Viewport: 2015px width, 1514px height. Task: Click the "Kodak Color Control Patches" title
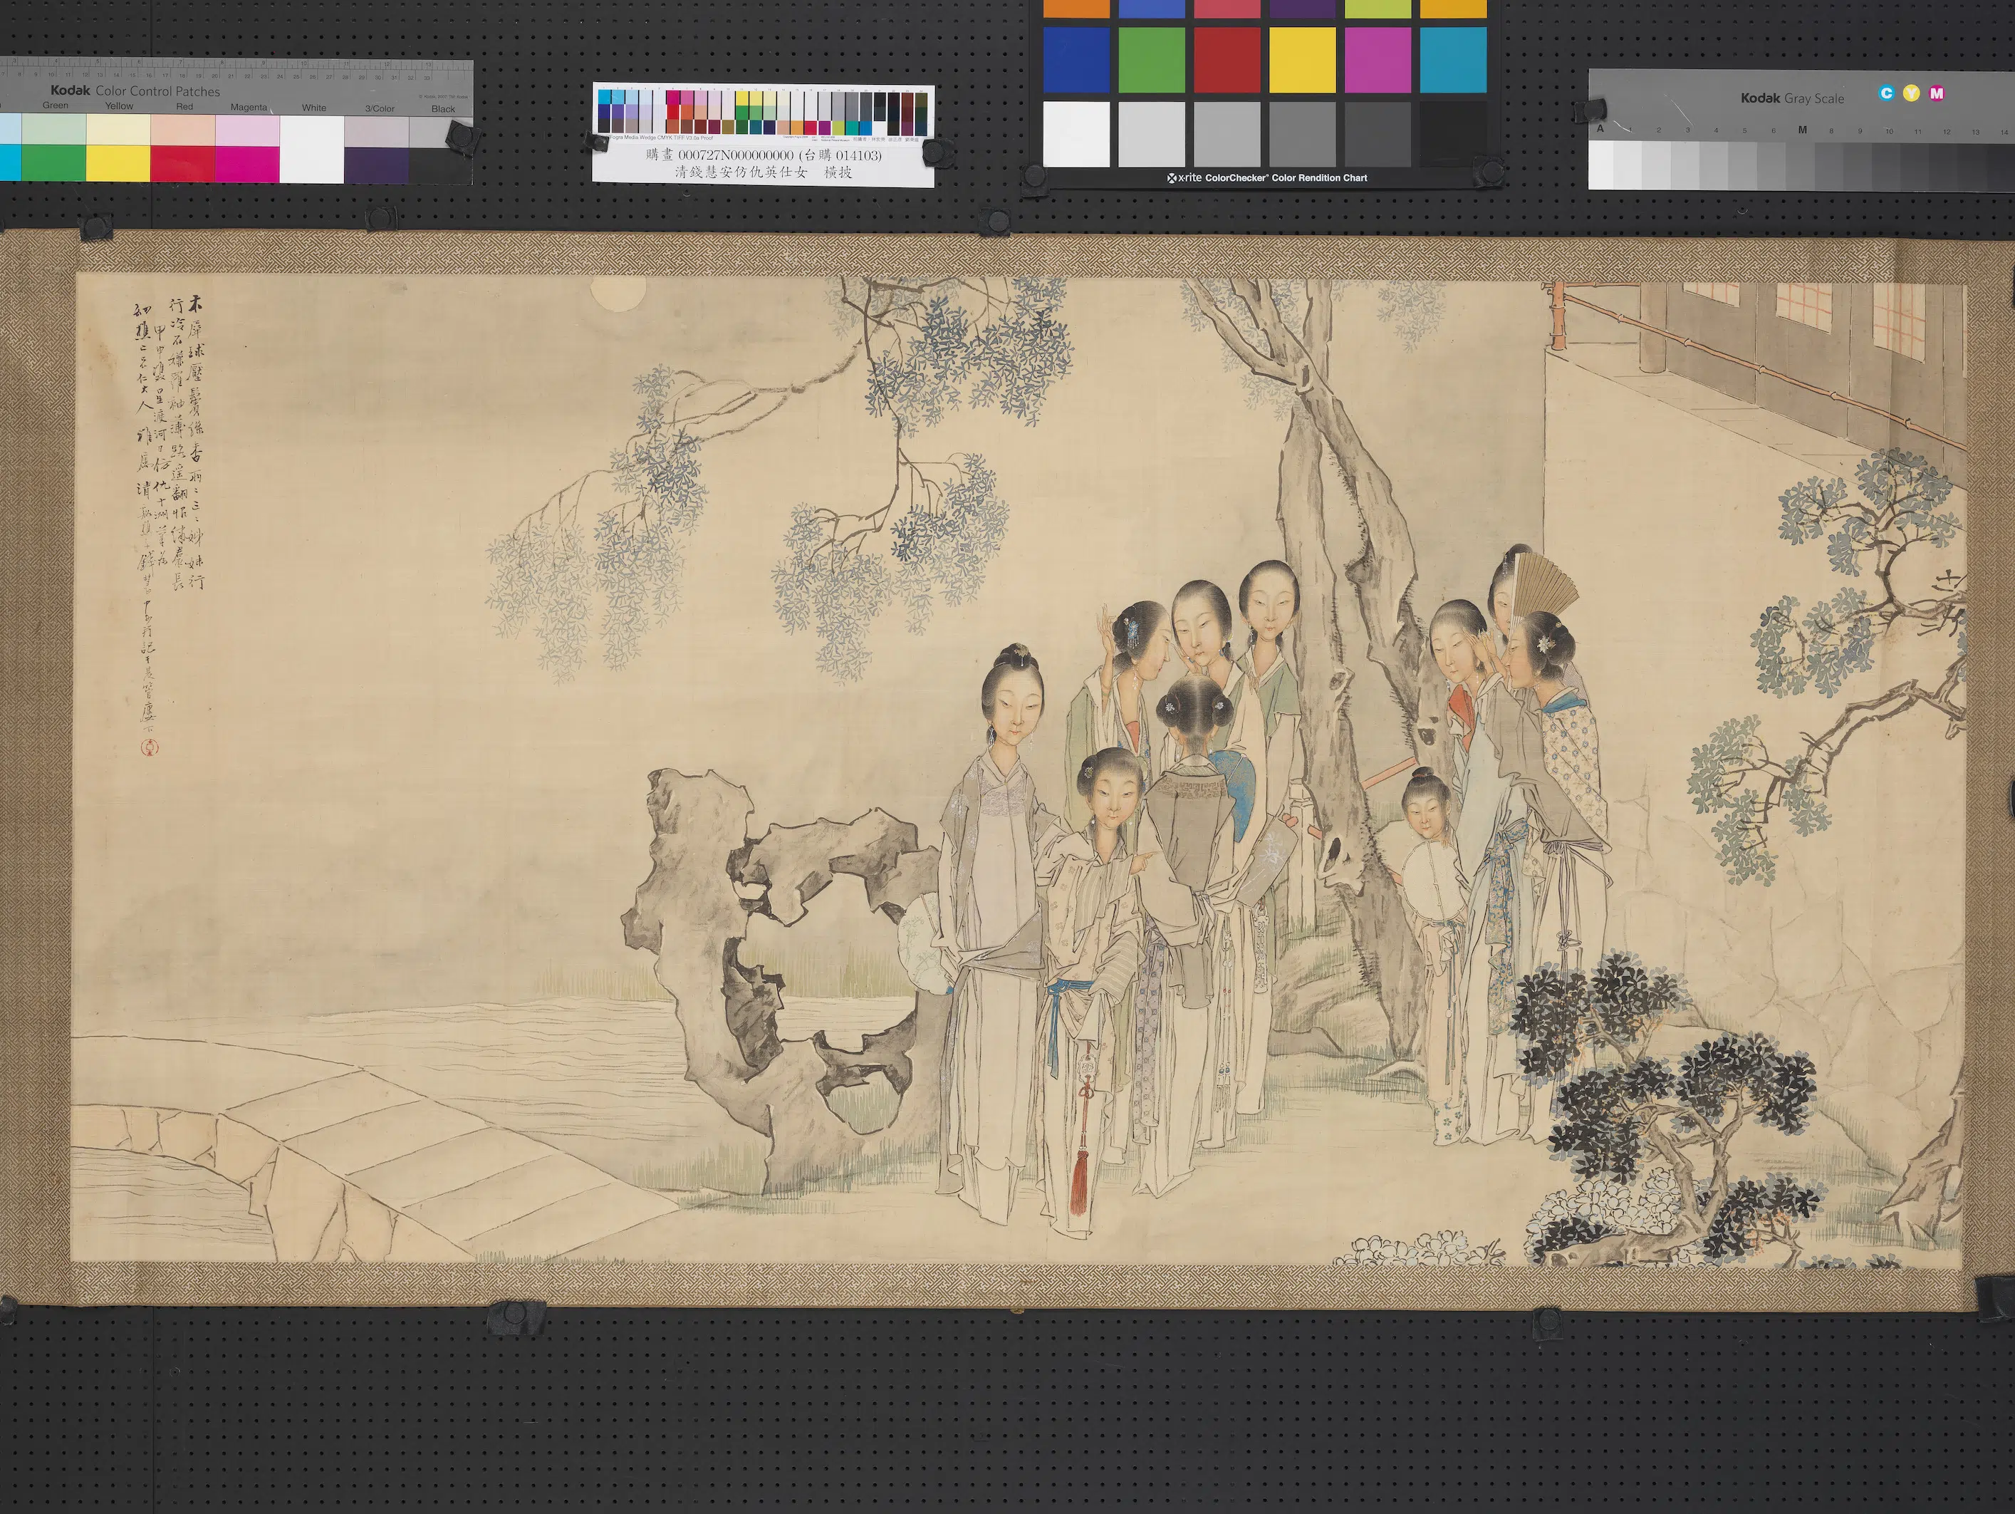tap(135, 91)
